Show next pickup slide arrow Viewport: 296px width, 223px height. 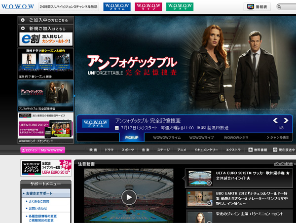[286, 120]
